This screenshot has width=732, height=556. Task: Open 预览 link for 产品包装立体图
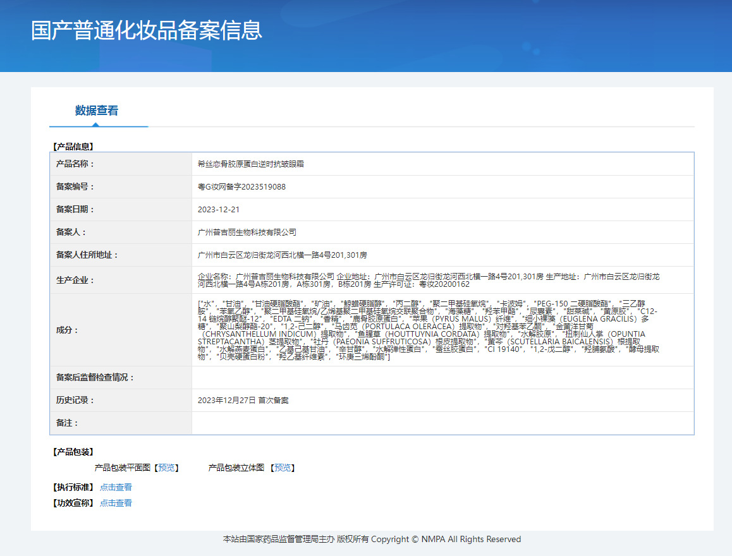[283, 468]
